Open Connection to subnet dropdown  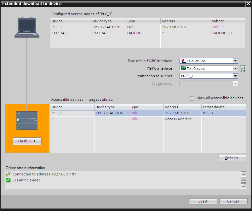(235, 76)
